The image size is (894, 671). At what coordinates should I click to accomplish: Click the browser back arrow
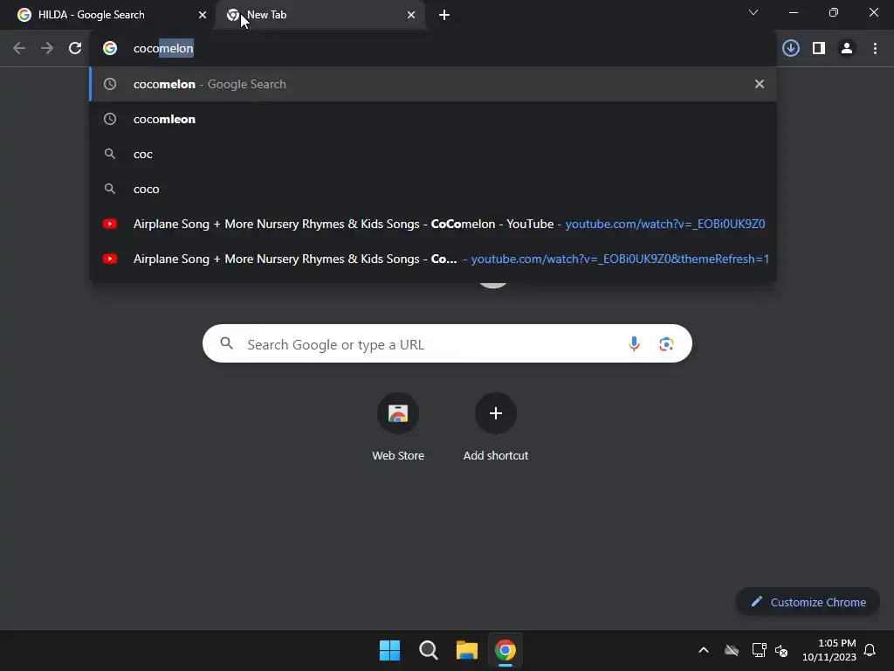point(19,49)
